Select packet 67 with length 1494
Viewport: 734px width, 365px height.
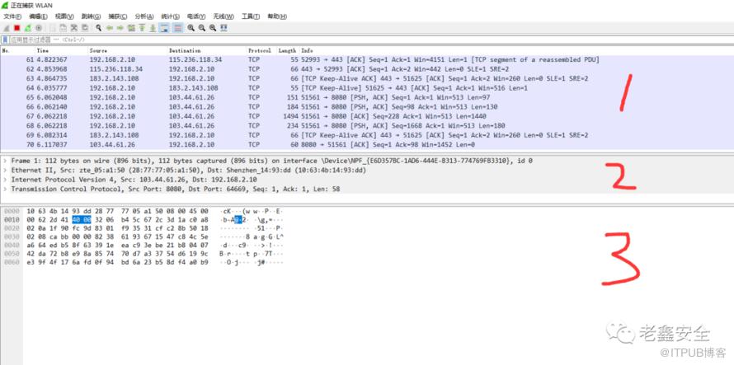[367, 116]
